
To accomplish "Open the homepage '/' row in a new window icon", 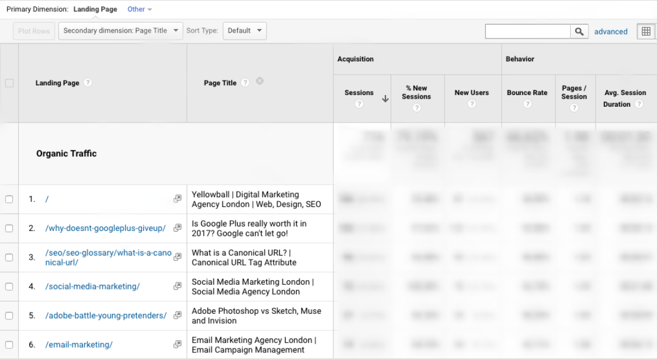I will (x=178, y=199).
